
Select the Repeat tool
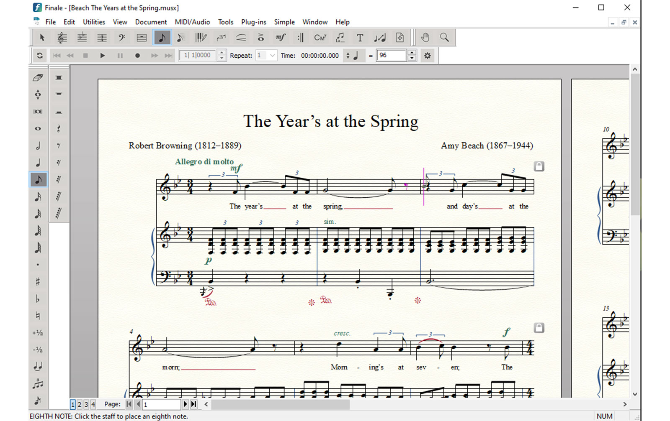coord(300,38)
